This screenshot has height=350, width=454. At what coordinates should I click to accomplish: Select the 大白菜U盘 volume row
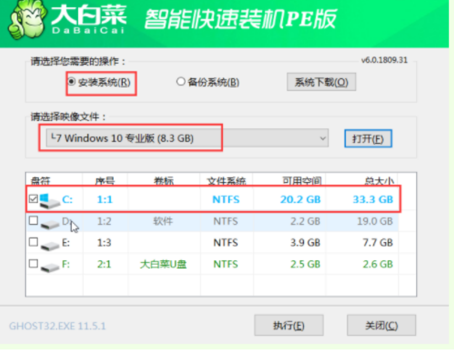click(163, 264)
